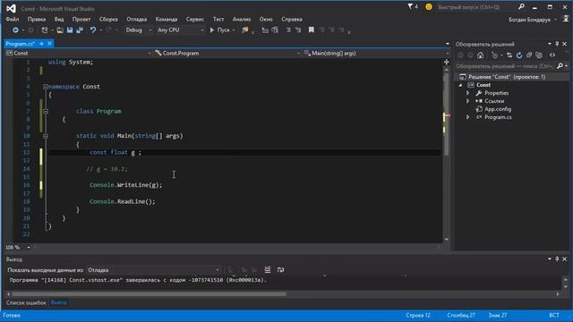
Task: Click the Output panel horizontal scrollbar
Action: (x=150, y=294)
